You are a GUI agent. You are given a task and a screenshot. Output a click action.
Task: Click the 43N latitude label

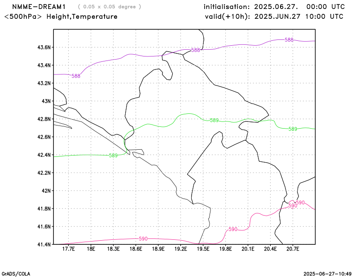46,101
